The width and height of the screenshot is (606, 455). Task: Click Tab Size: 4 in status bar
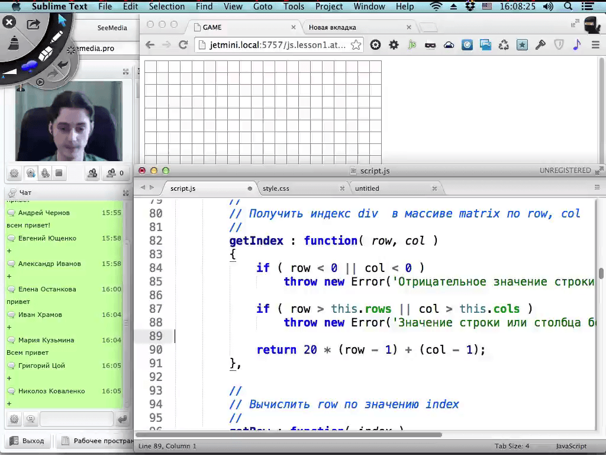tap(512, 446)
